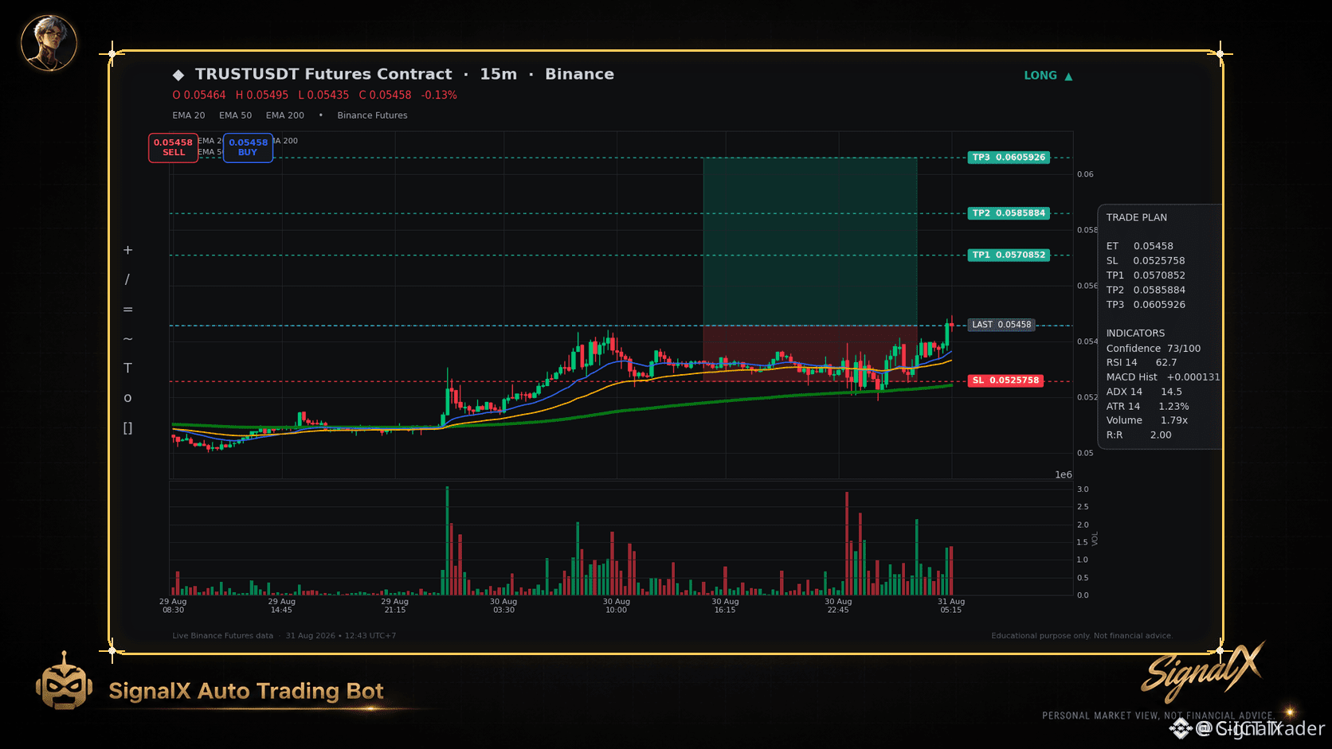
Task: Click the Binance exchange name in the title
Action: pos(579,74)
